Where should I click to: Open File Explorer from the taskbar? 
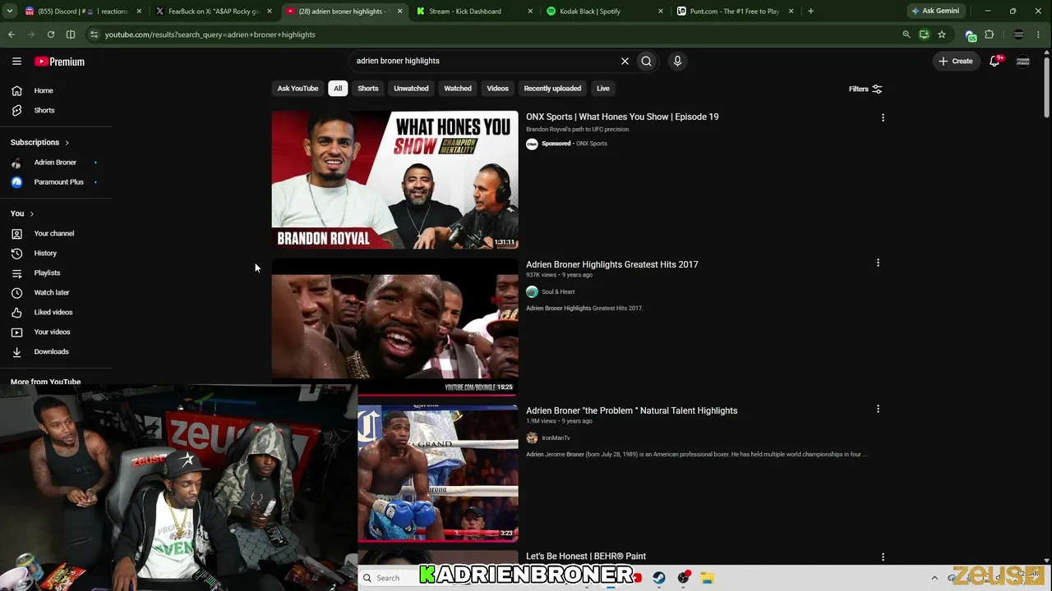(707, 578)
